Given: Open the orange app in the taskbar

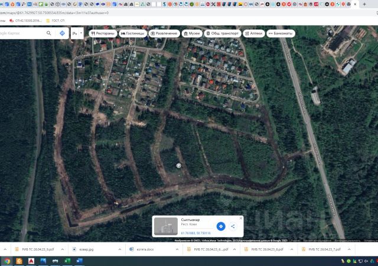Looking at the screenshot, I should [x=19, y=261].
